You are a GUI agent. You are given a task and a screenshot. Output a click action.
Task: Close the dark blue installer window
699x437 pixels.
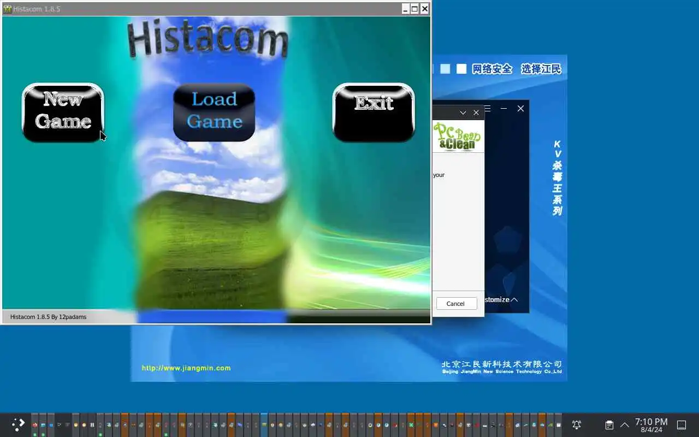[520, 109]
